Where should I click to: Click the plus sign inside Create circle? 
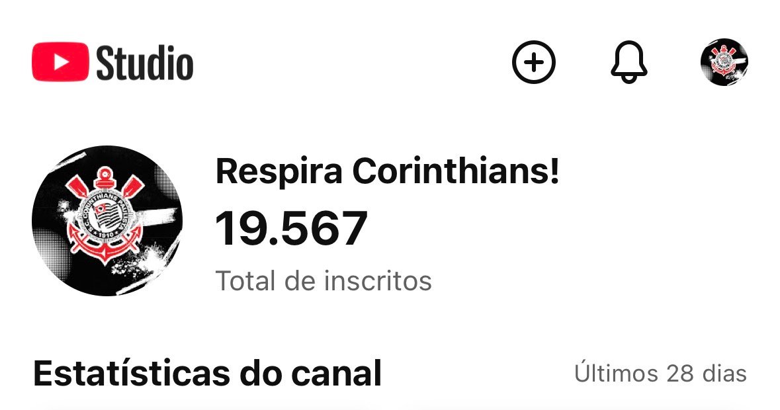[534, 62]
